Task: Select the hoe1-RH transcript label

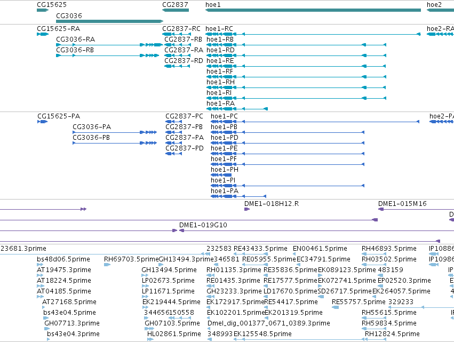Action: [221, 82]
